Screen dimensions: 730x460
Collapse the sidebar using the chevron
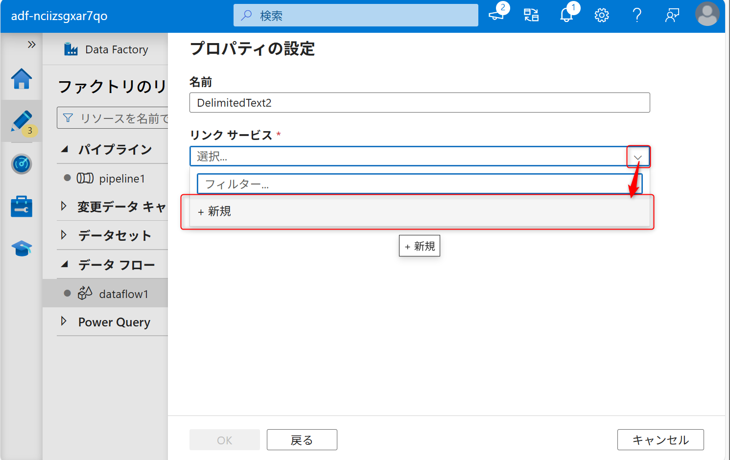coord(32,44)
